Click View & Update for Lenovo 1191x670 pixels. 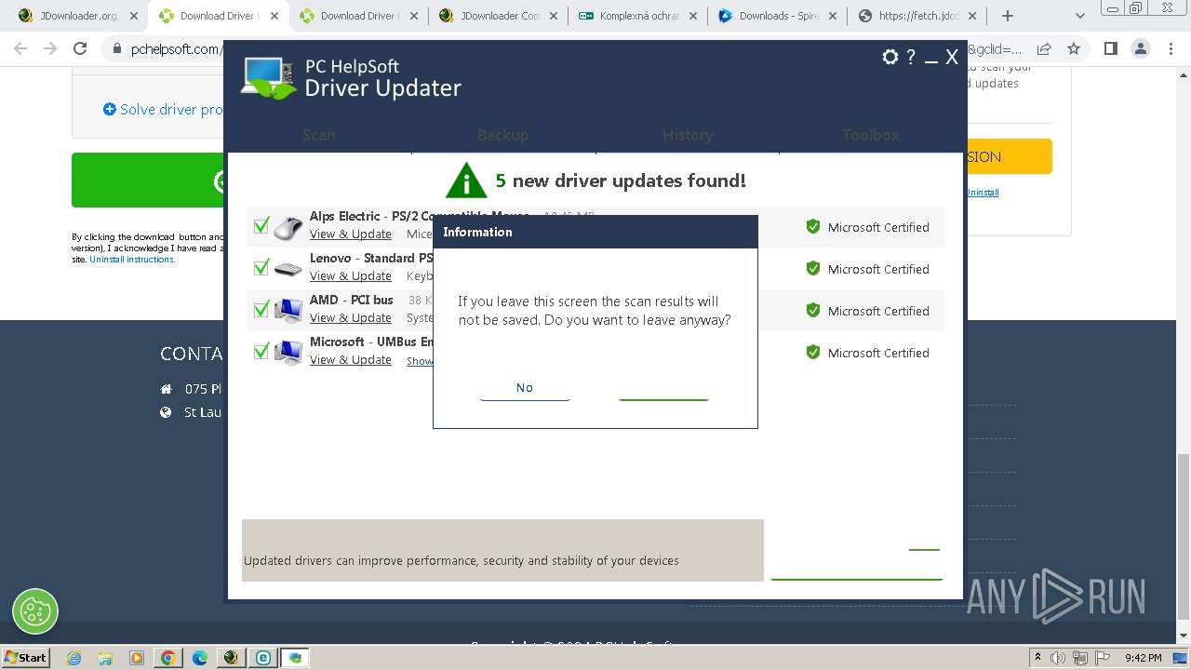[x=351, y=276]
